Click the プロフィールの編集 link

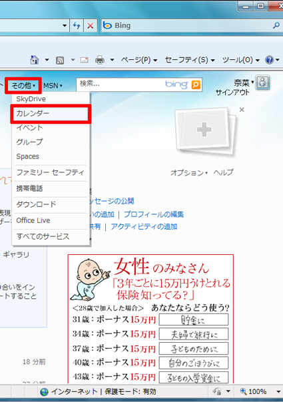(x=154, y=214)
